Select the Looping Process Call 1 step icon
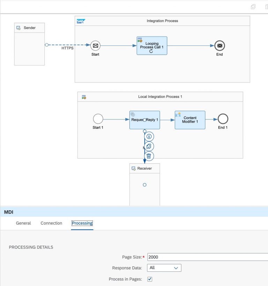268x286 pixels. [x=152, y=45]
